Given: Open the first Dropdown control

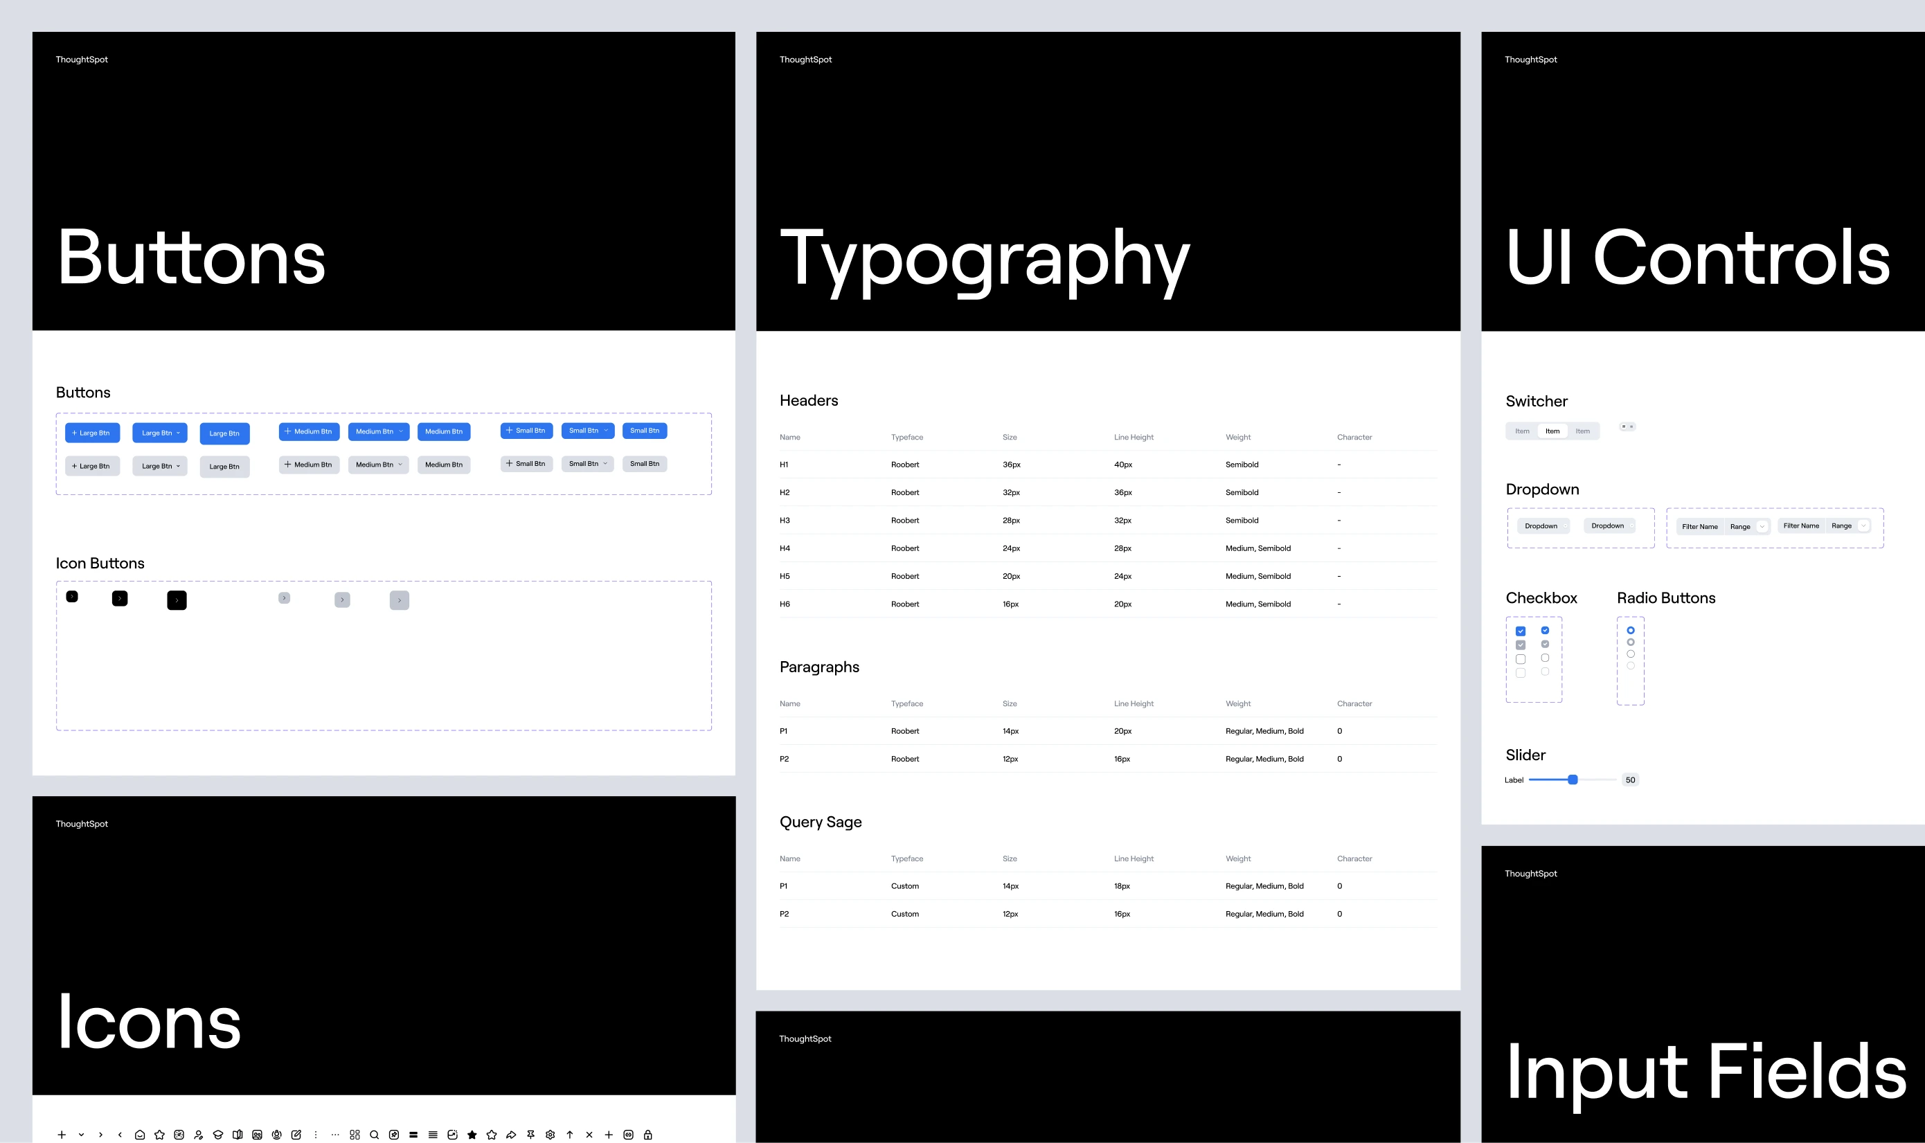Looking at the screenshot, I should point(1543,526).
